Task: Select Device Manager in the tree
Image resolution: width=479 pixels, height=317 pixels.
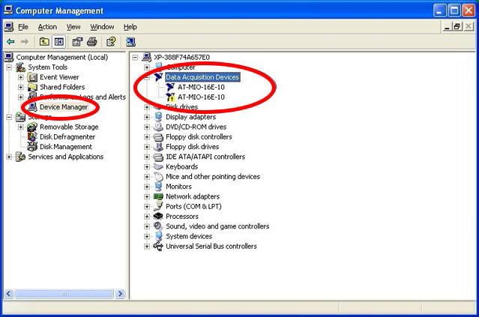Action: tap(64, 107)
